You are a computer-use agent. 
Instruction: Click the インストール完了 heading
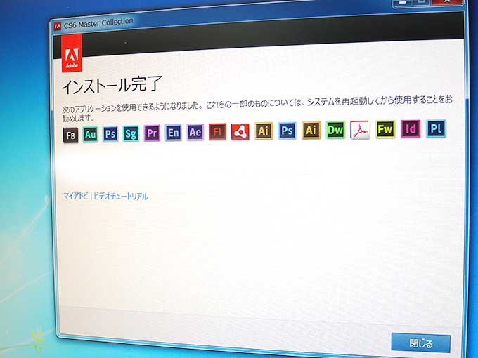(x=112, y=85)
